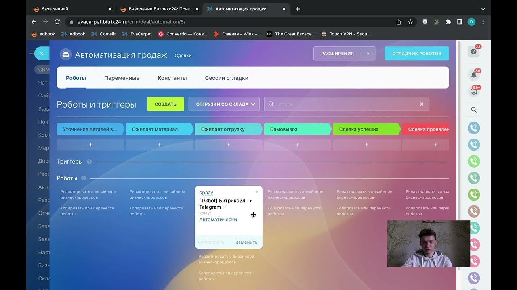Open the Chrome profile avatar D
This screenshot has height=290, width=517.
[x=471, y=22]
